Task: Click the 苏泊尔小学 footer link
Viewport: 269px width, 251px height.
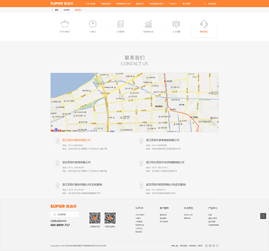Action: tap(188, 215)
